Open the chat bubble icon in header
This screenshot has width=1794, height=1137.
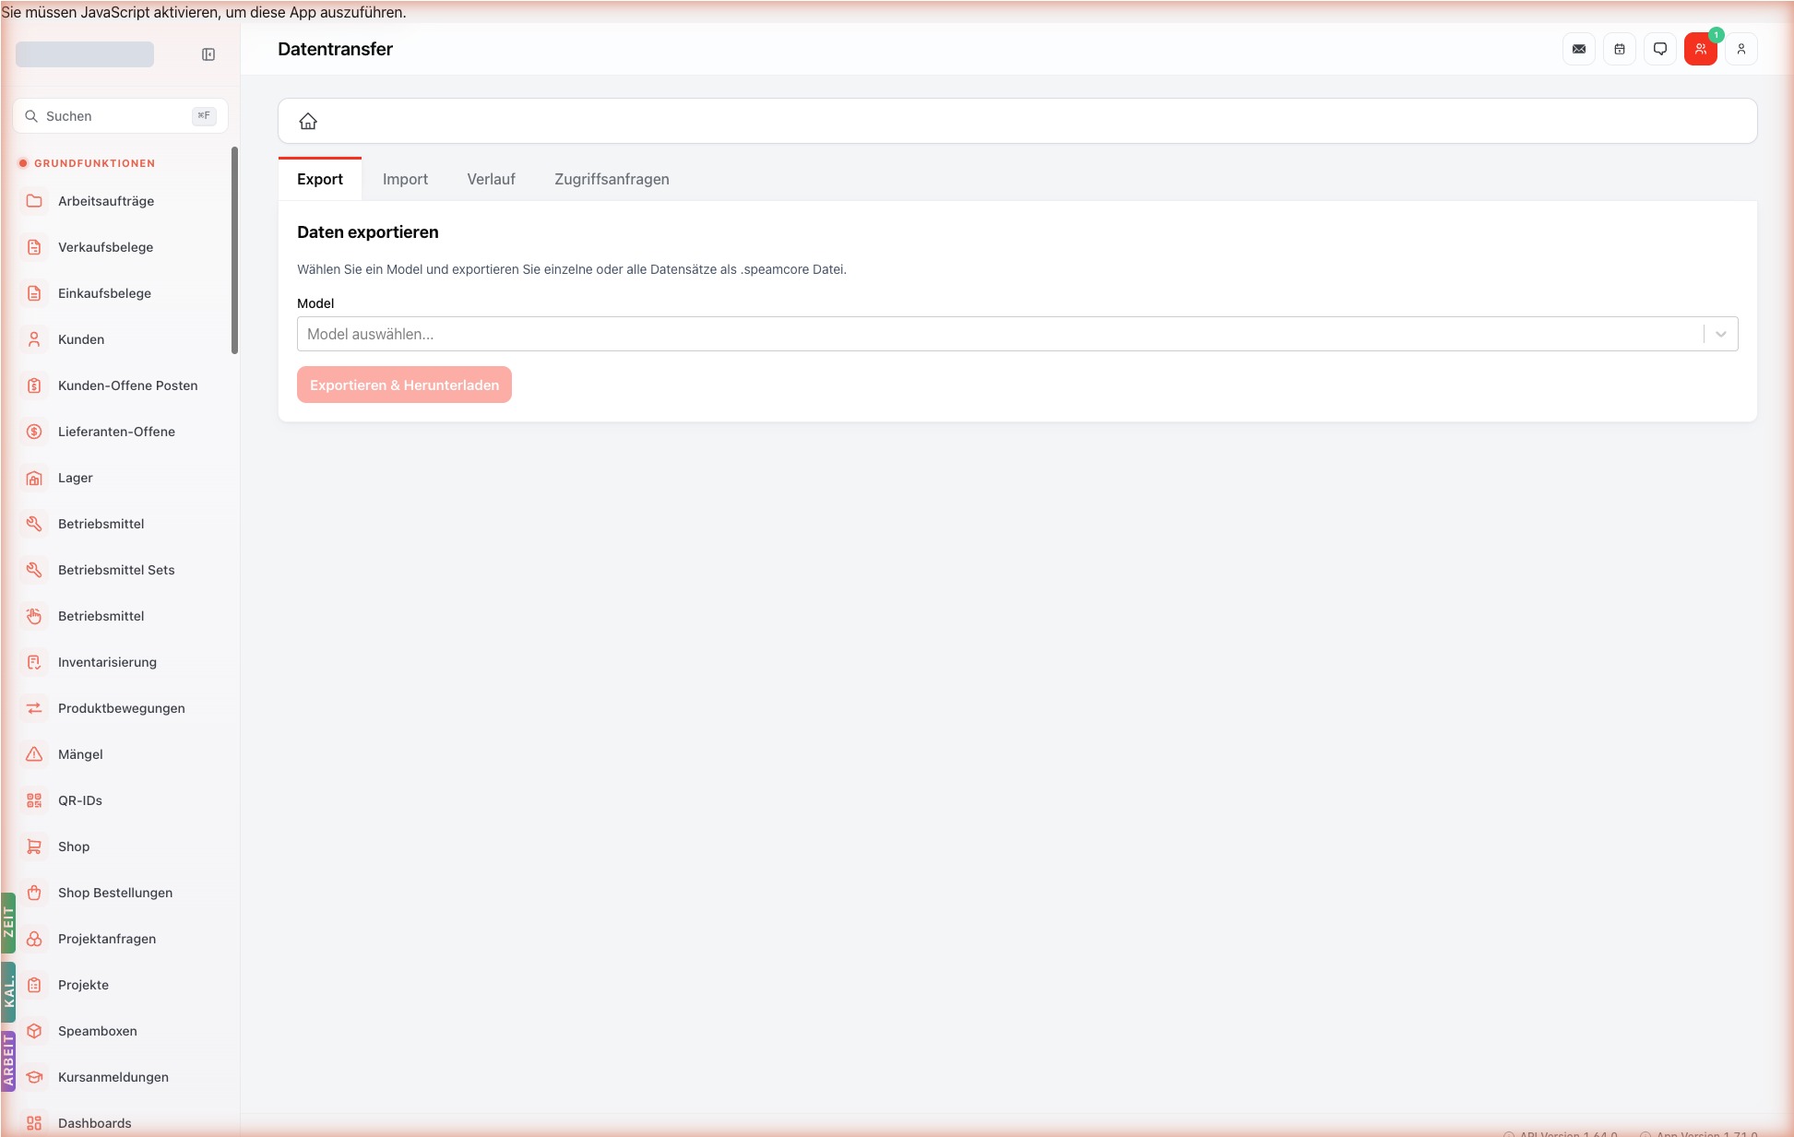pos(1660,49)
